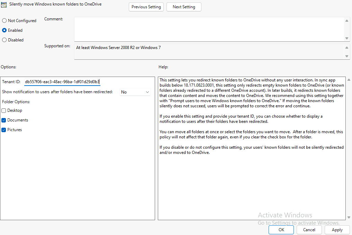Go to the Previous Setting
Image resolution: width=352 pixels, height=235 pixels.
(146, 7)
